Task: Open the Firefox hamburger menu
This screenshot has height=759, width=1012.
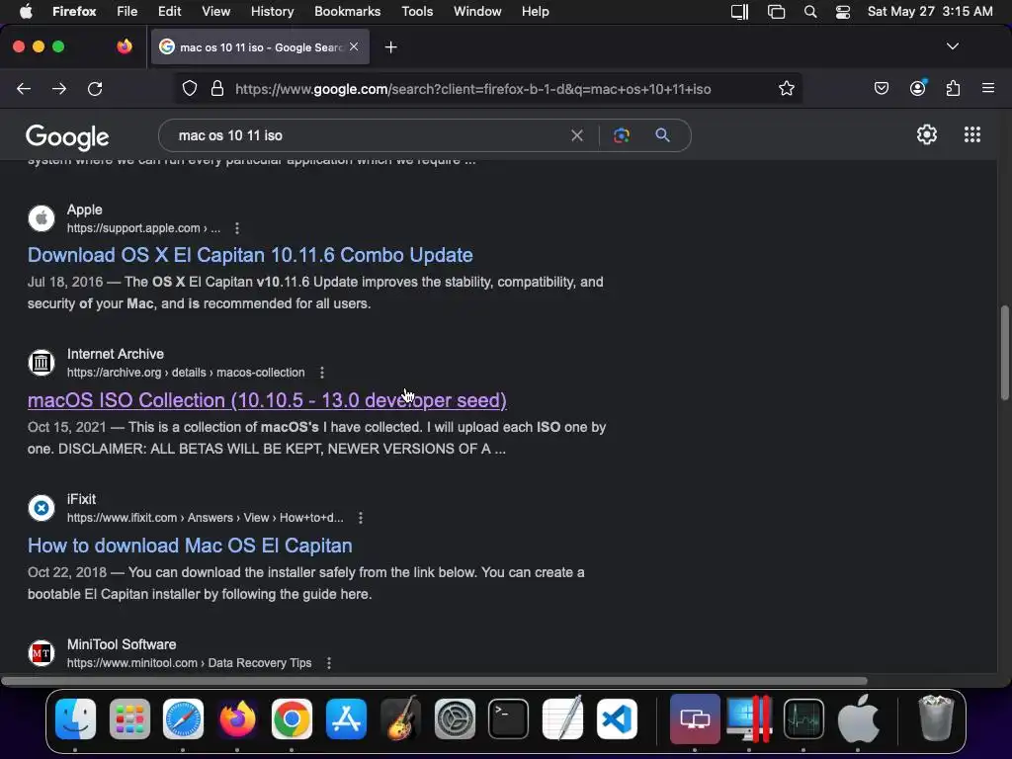Action: pos(988,88)
